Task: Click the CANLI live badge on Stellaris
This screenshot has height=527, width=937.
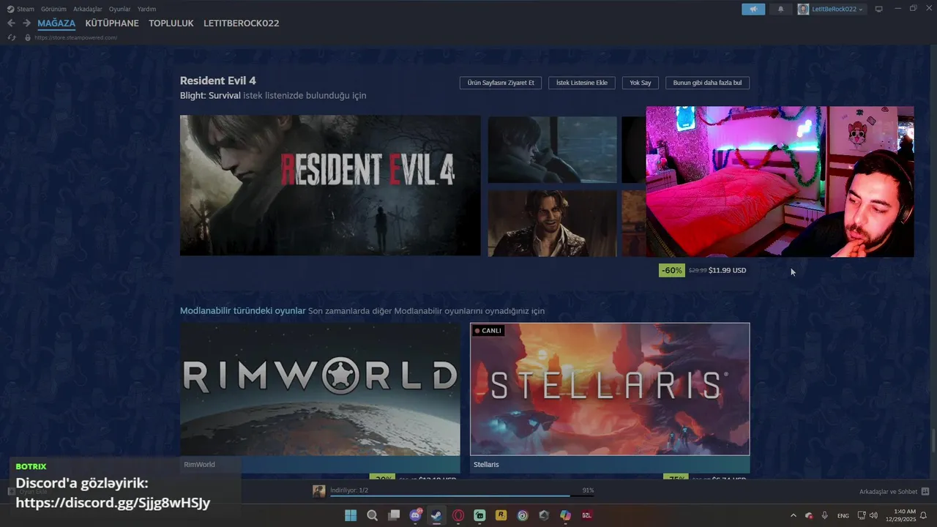Action: [488, 331]
